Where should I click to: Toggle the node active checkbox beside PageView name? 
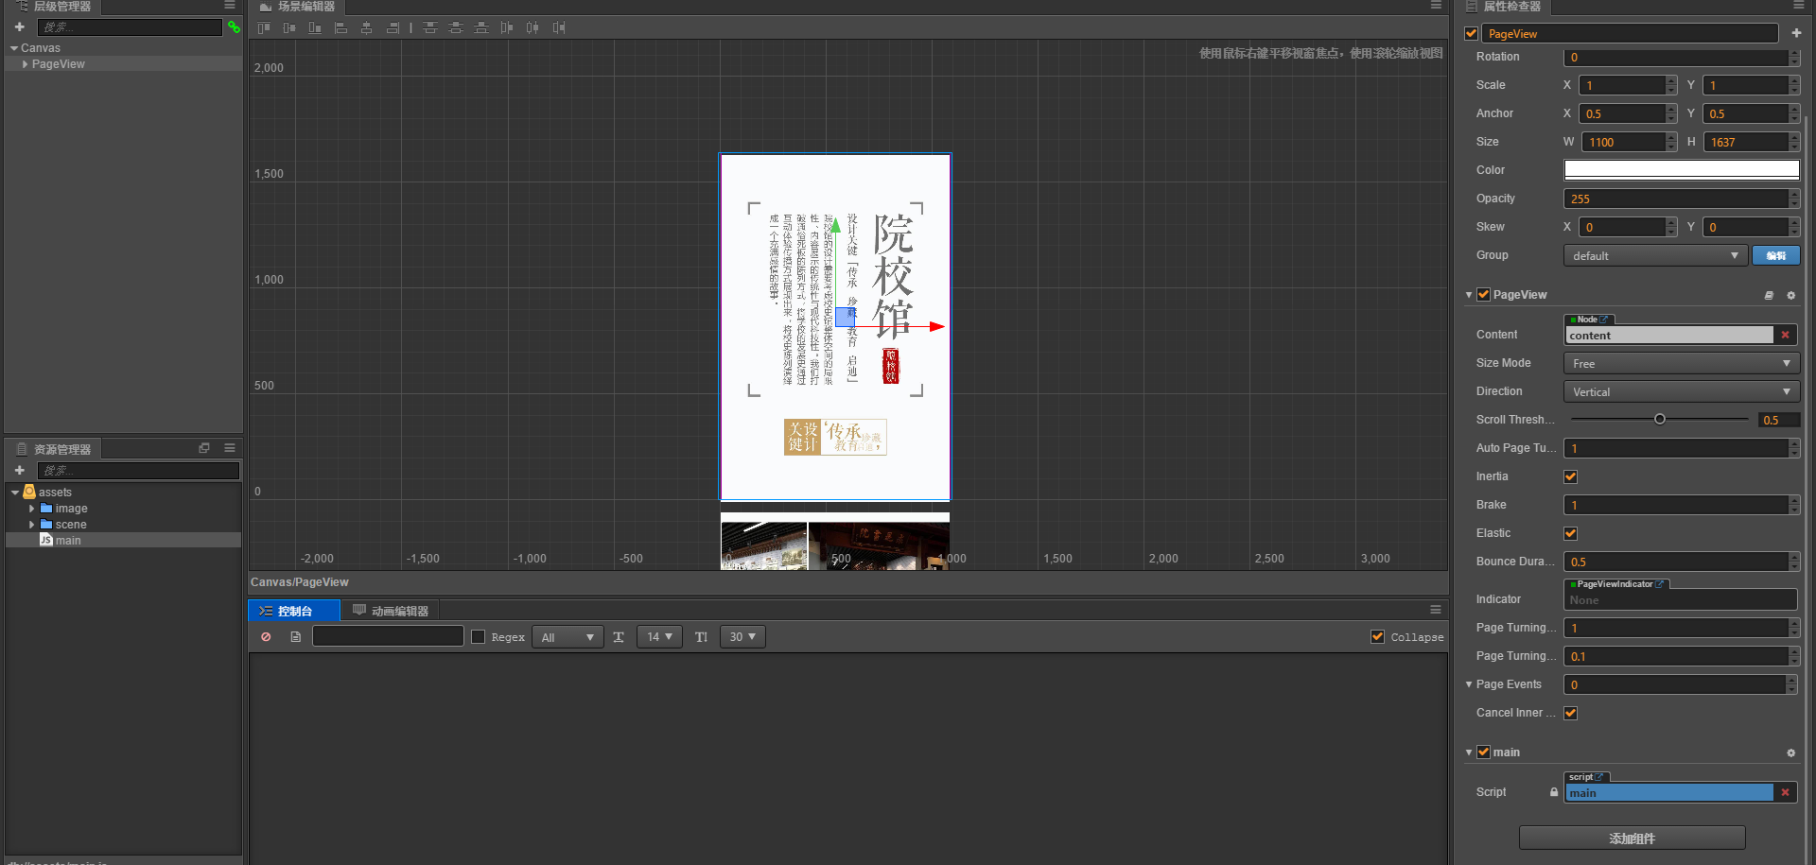(1471, 34)
